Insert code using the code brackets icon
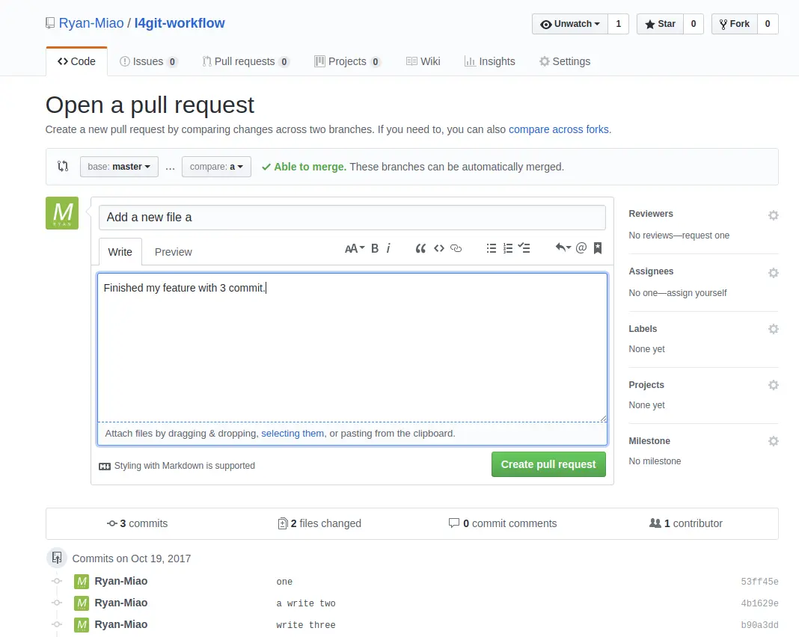Screen dimensions: 799x637 tap(438, 248)
